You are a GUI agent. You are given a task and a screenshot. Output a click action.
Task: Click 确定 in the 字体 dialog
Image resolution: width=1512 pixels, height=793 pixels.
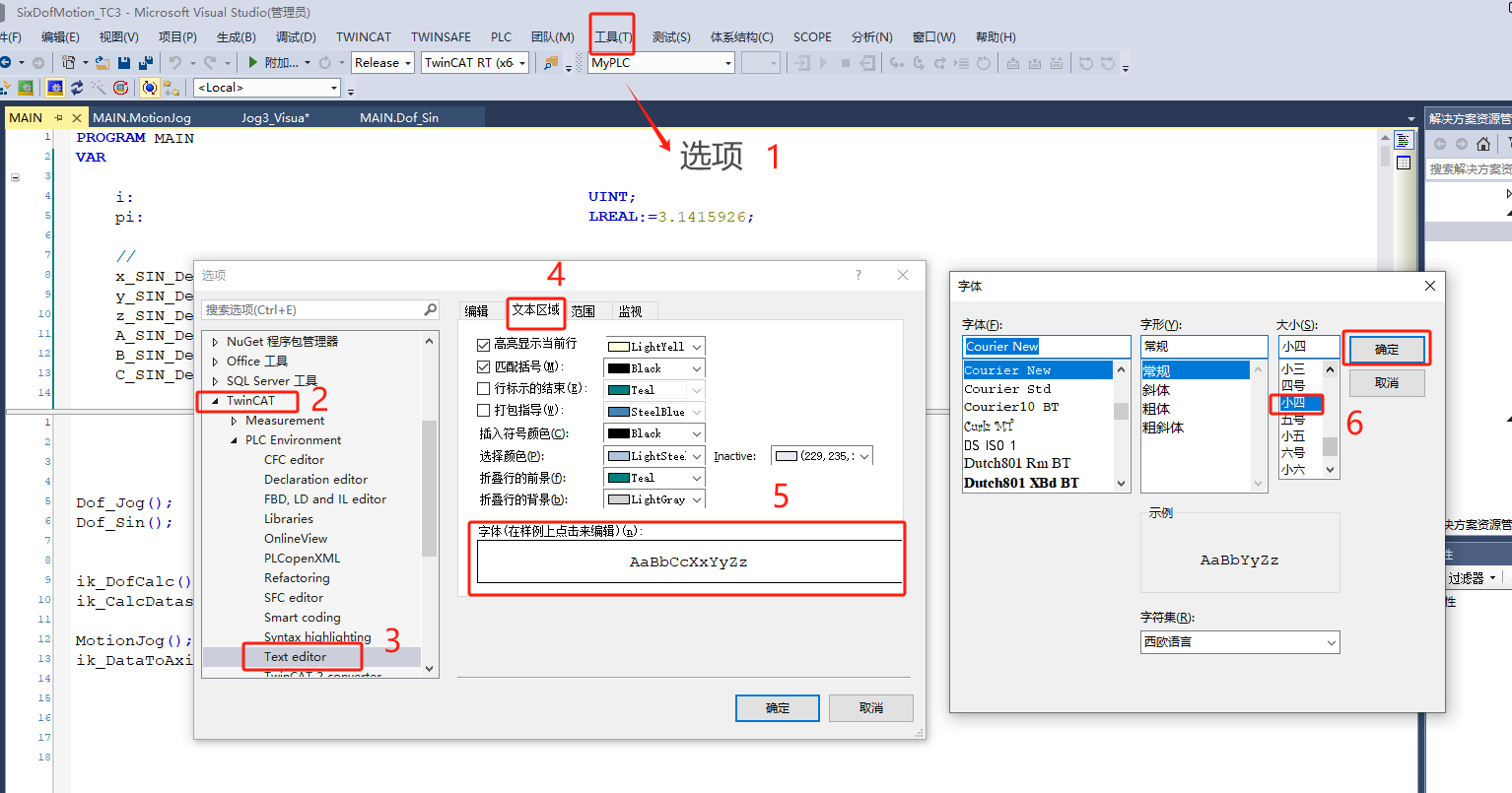pos(1387,349)
